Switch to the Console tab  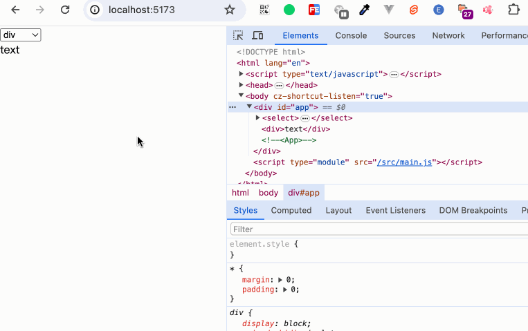[351, 35]
